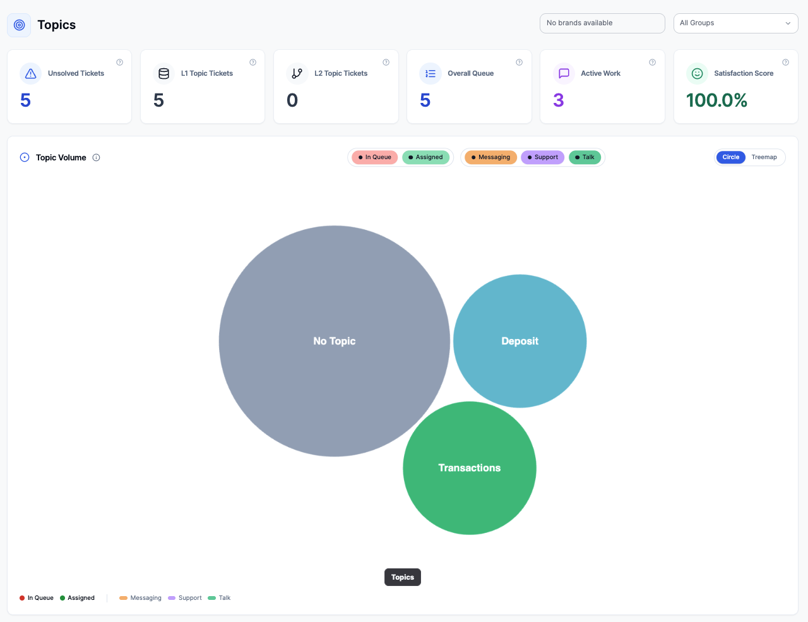Open help icon on Satisfaction Score card
Screen dimensions: 808x622
785,63
